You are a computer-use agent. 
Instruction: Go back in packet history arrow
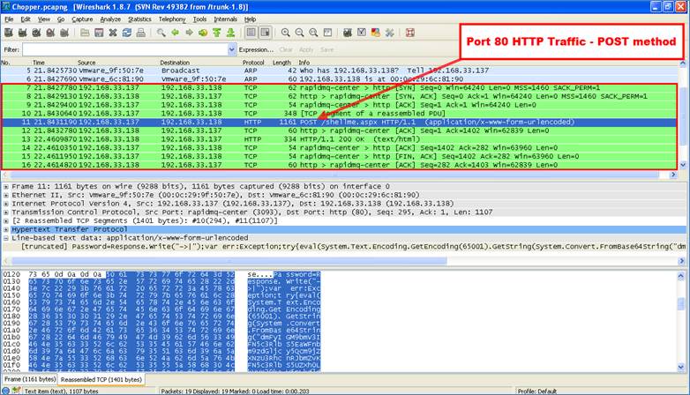[x=175, y=33]
